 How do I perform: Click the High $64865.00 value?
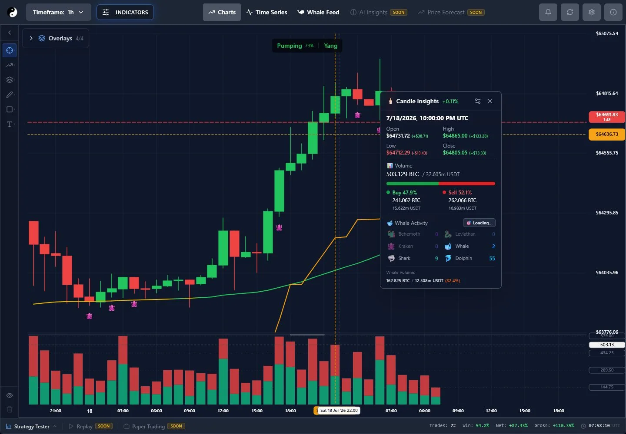pos(455,136)
